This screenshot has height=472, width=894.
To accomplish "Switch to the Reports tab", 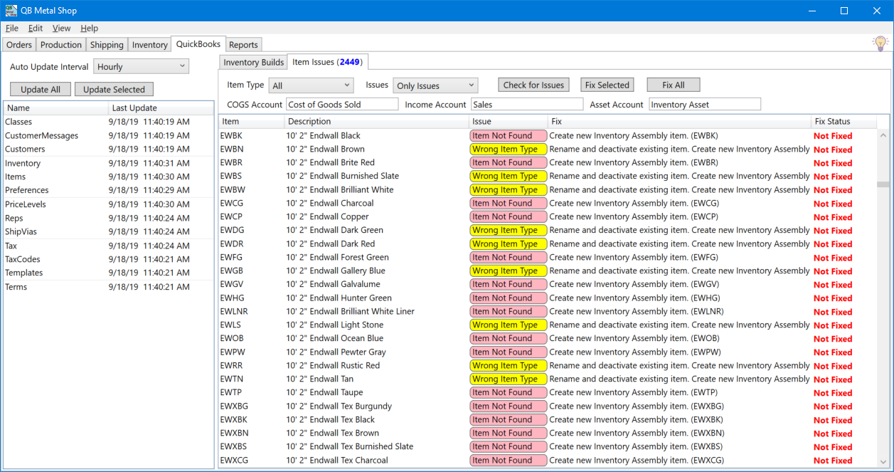I will 243,45.
